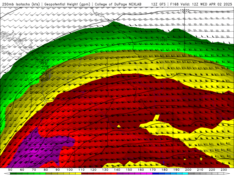Click the 100 value on the color scale

click(x=70, y=170)
